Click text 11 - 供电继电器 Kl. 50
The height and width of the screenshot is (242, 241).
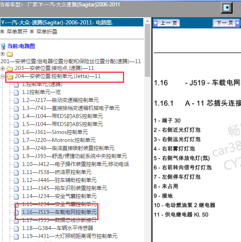click(181, 215)
